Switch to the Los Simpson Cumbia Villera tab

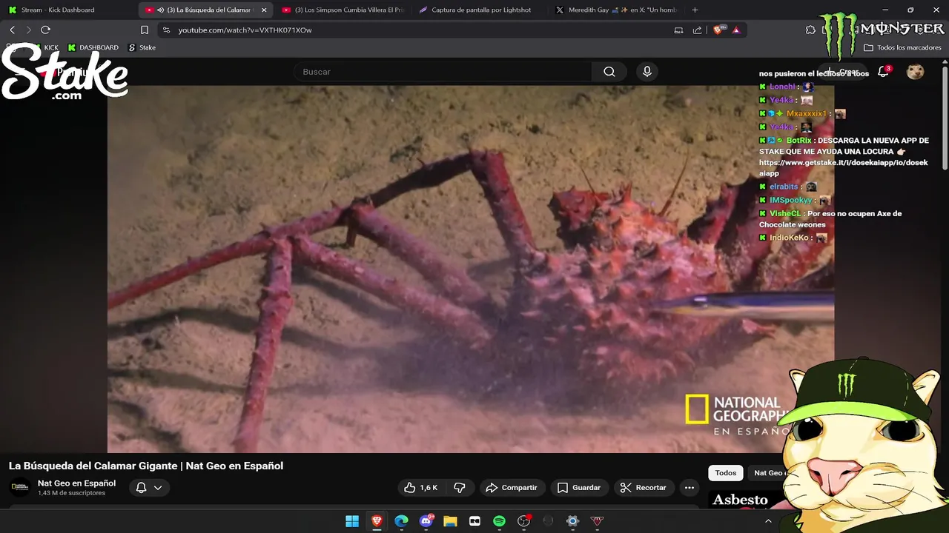pos(343,10)
